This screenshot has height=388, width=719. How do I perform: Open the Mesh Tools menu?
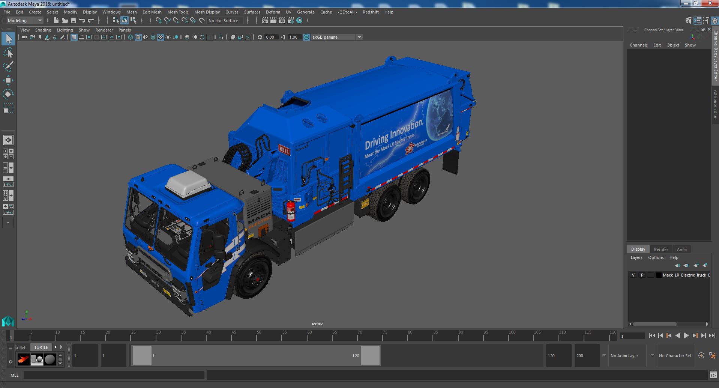(178, 12)
